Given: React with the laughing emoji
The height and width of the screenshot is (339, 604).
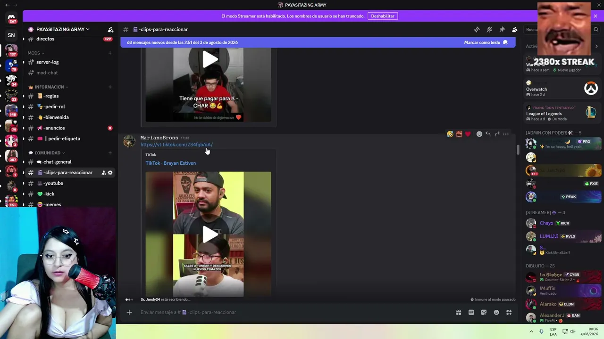Looking at the screenshot, I should click(450, 134).
